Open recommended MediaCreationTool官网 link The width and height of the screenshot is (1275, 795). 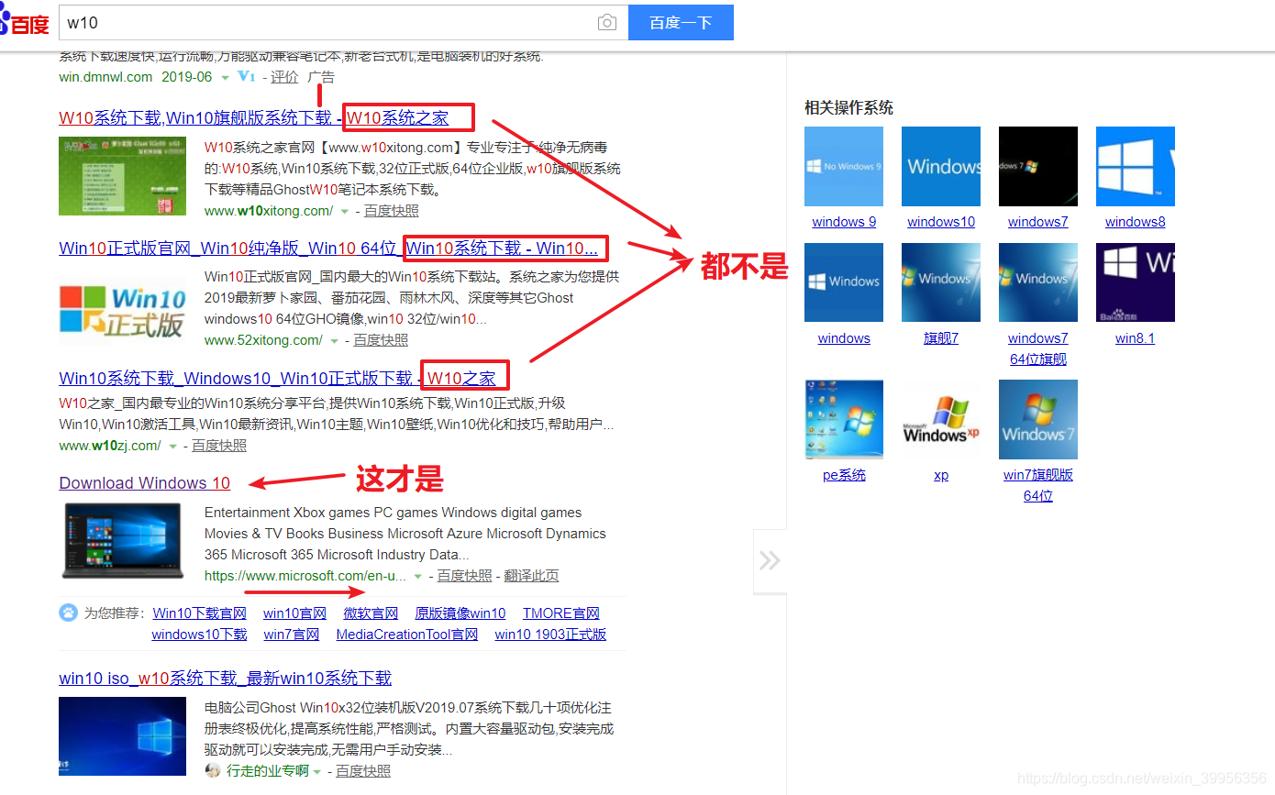coord(407,635)
